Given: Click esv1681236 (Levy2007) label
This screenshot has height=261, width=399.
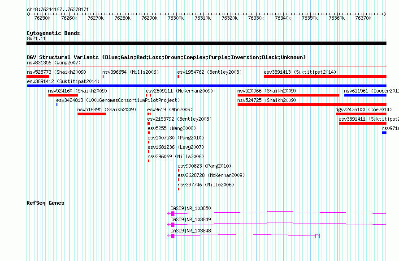Looking at the screenshot, I should click(x=176, y=147).
